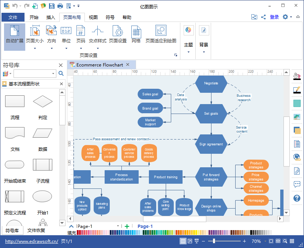
Task: Switch to the Home (开始) ribbon tab
Action: click(34, 17)
